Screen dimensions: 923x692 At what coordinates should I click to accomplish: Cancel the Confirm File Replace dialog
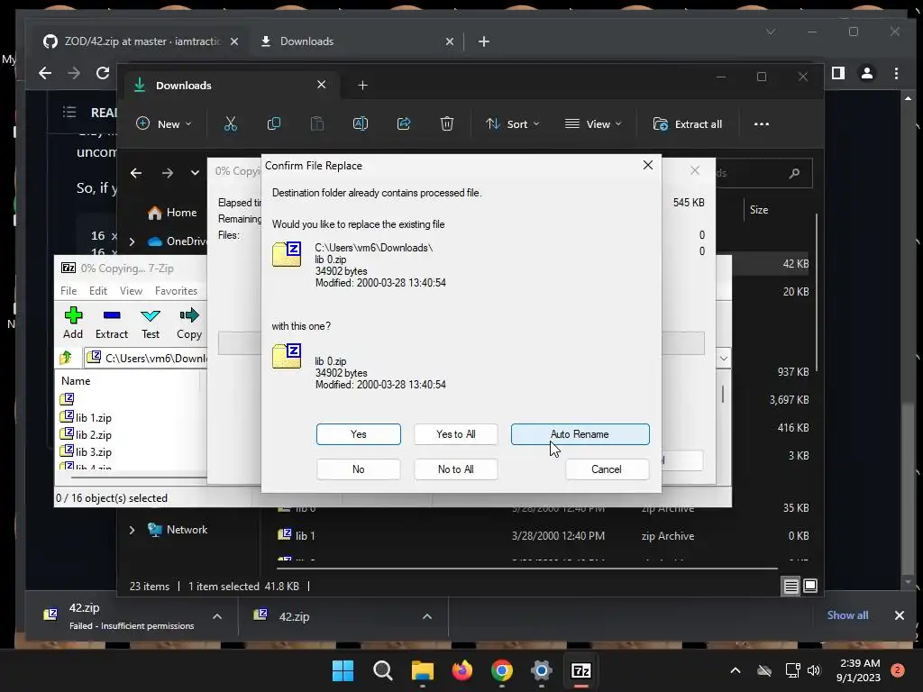(607, 469)
